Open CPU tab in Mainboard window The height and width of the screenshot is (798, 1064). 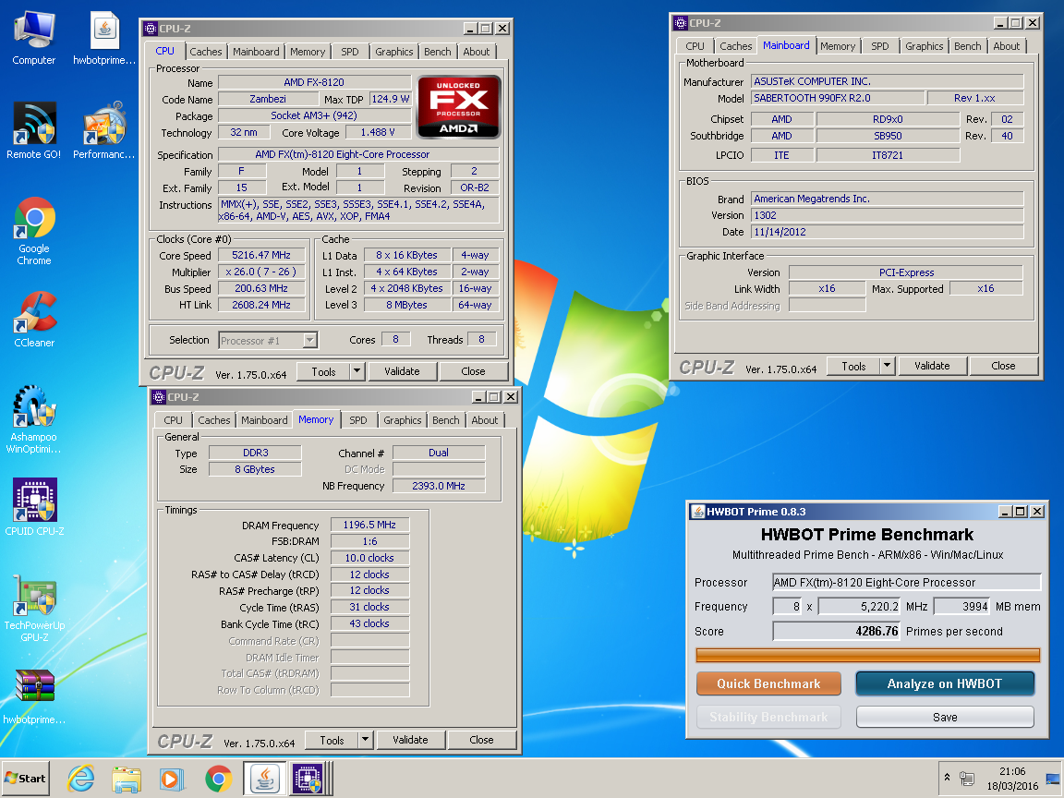(x=695, y=46)
